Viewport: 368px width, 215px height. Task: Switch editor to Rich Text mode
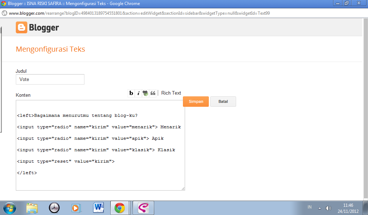coord(171,93)
